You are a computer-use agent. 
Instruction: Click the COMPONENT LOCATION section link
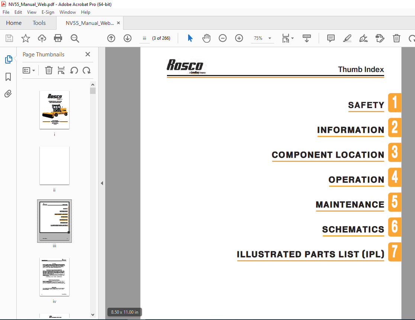pos(328,155)
